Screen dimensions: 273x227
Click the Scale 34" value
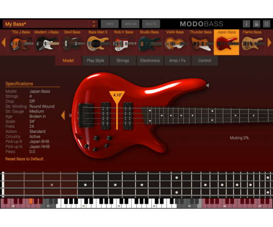point(32,121)
